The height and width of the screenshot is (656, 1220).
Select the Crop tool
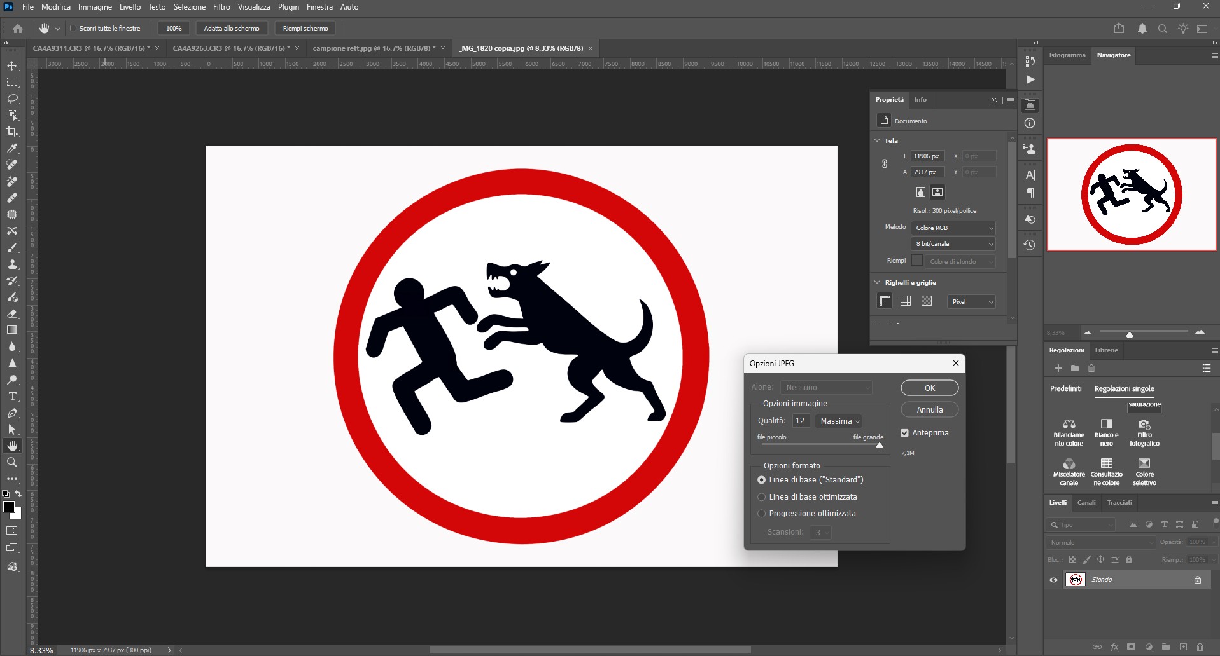click(x=12, y=132)
